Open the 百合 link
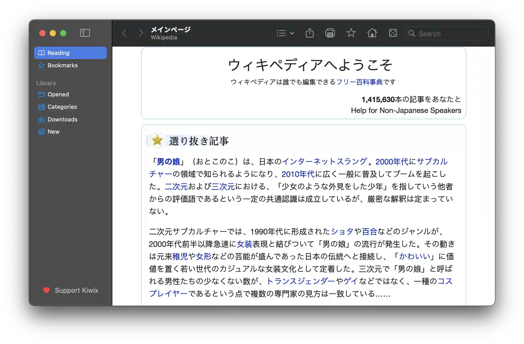The height and width of the screenshot is (344, 524). tap(369, 231)
